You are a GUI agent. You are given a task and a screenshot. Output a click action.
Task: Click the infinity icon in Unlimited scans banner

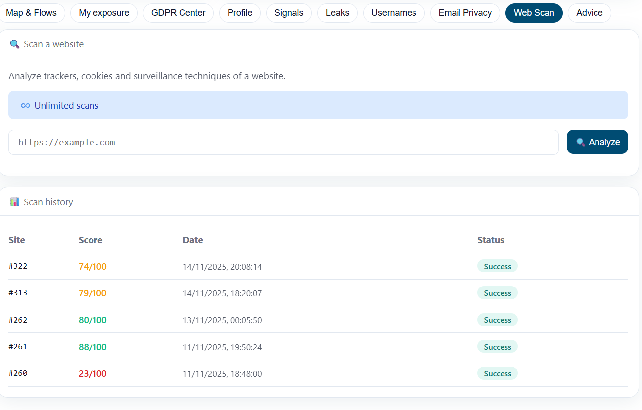point(25,106)
